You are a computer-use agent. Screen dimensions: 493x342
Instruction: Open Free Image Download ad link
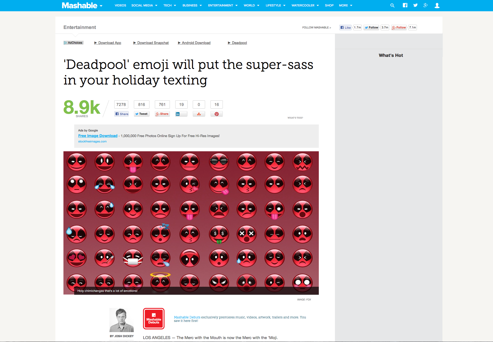98,136
